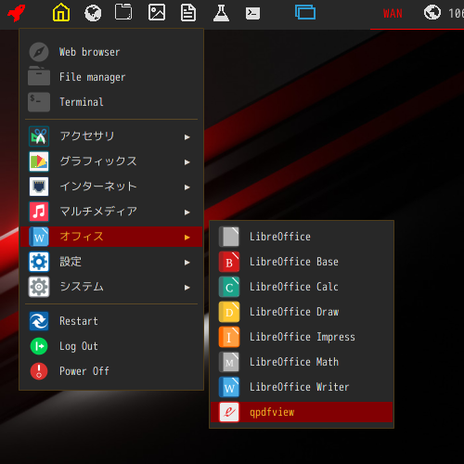This screenshot has height=464, width=464.
Task: Click the music note icon beside マルチメディア
Action: (x=39, y=212)
